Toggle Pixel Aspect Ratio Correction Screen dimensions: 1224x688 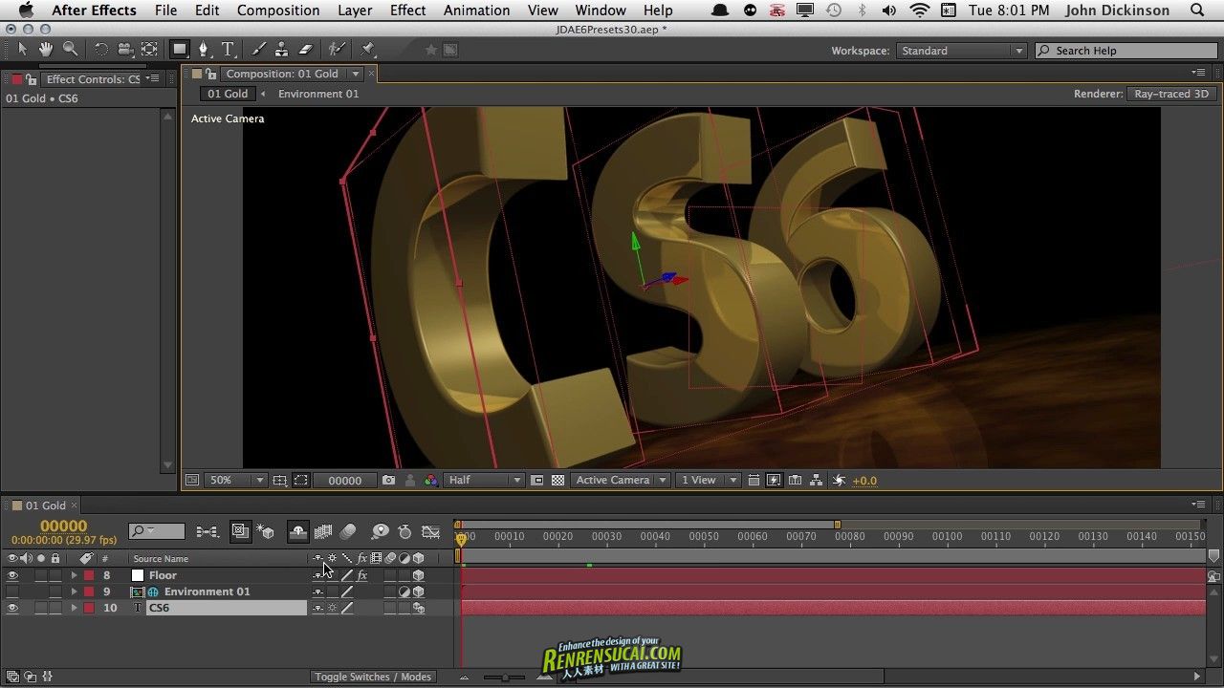[754, 481]
